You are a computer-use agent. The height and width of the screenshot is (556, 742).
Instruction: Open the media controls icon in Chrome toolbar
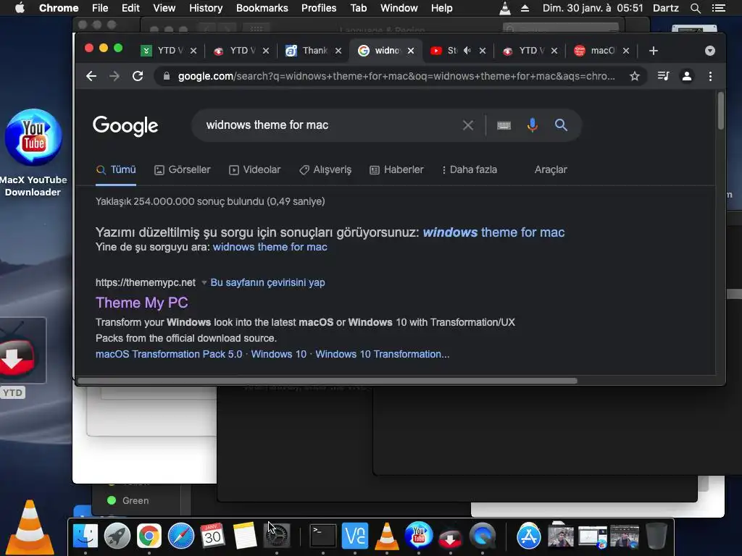pos(664,76)
